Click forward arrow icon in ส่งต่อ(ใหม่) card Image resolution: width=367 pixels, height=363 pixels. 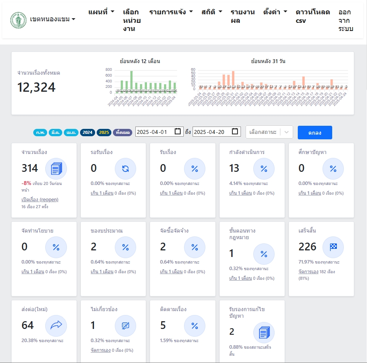pyautogui.click(x=56, y=326)
